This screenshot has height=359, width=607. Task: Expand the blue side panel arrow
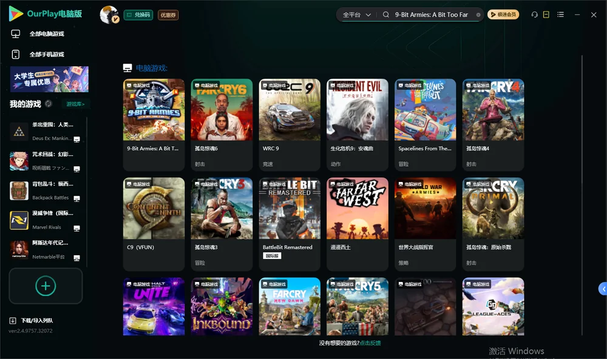[603, 289]
